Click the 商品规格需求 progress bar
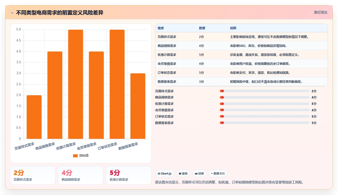338x195 pixels. [x=264, y=97]
